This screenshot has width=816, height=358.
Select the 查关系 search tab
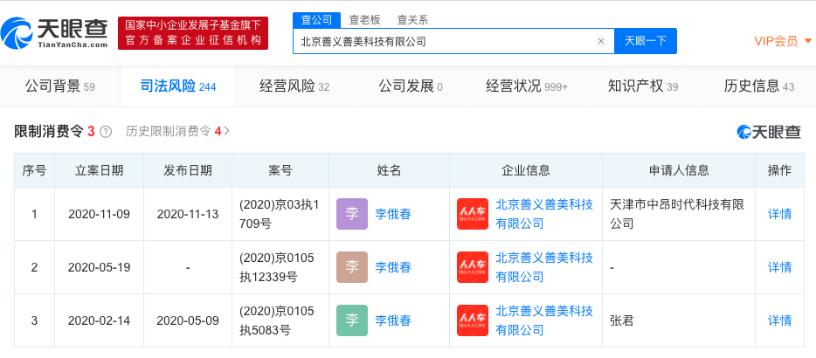(412, 20)
